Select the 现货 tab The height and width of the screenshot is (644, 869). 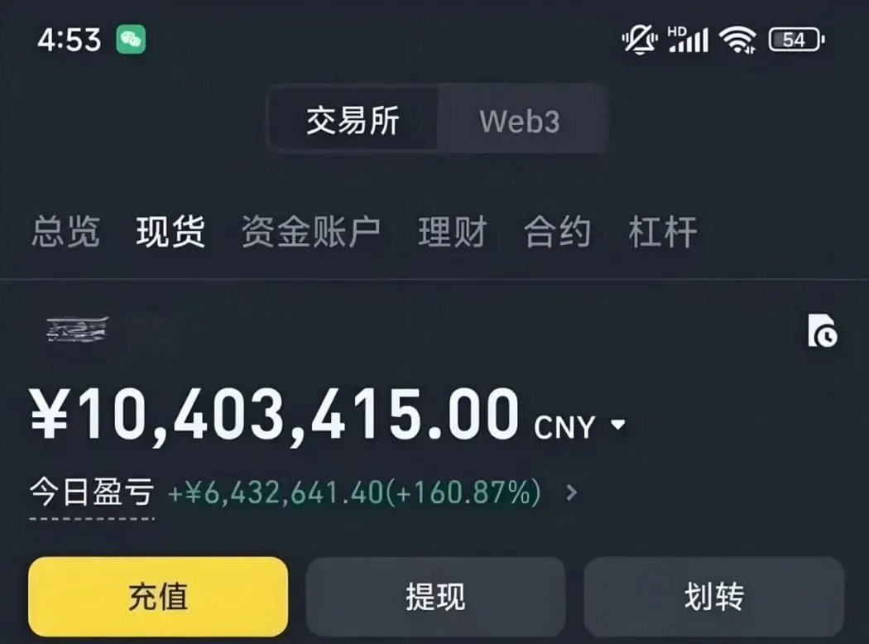click(170, 231)
